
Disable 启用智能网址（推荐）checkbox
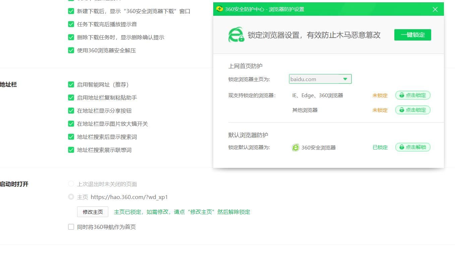(71, 84)
